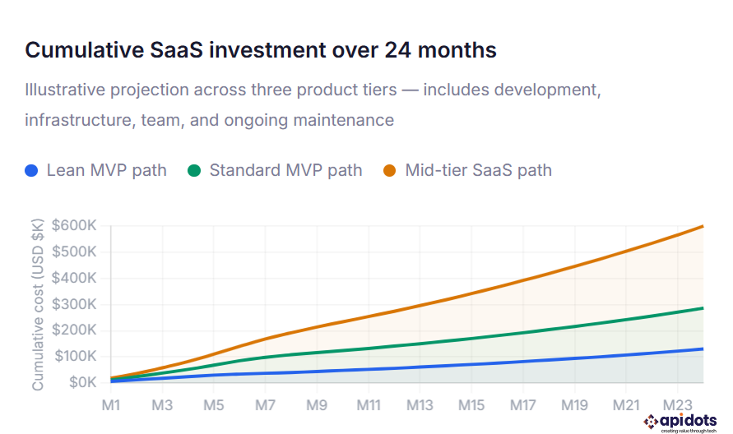Click the green Standard MVP legend dot
The height and width of the screenshot is (434, 733).
point(194,171)
